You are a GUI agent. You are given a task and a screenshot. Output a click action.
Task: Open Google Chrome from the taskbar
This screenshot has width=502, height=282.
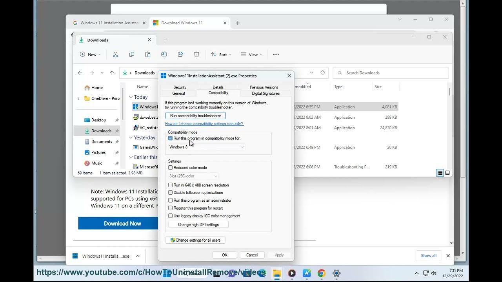coord(321,273)
